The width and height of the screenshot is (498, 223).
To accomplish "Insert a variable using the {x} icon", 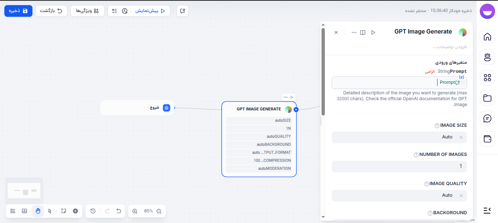I will tap(462, 77).
